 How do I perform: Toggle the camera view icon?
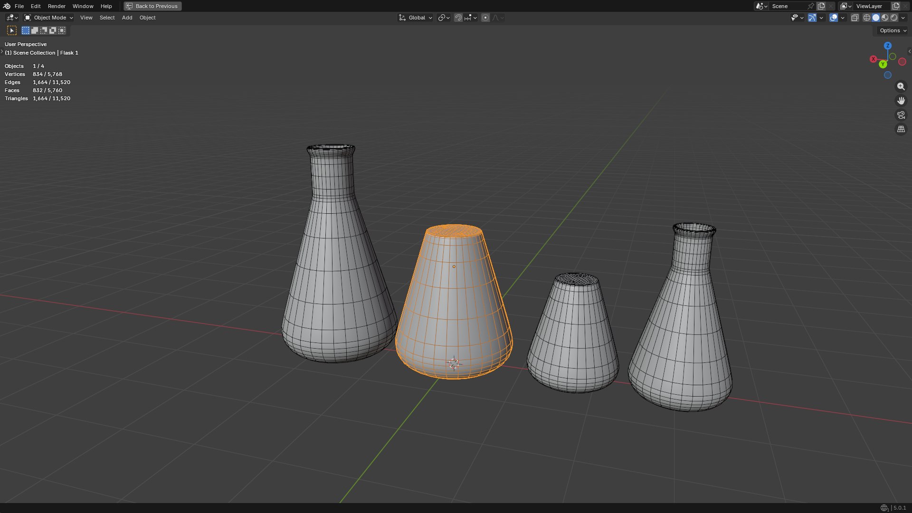click(901, 115)
